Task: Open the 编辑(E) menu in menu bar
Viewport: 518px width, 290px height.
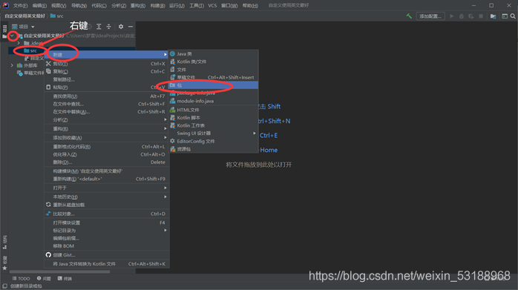Action: 39,6
